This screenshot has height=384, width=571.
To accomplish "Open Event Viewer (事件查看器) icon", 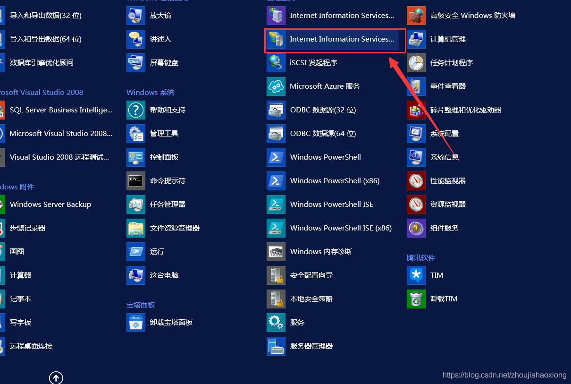I will (416, 86).
